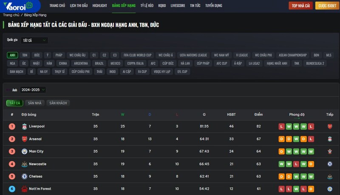This screenshot has height=195, width=340.
Task: Click Arsenal club crest icon
Action: click(x=25, y=139)
